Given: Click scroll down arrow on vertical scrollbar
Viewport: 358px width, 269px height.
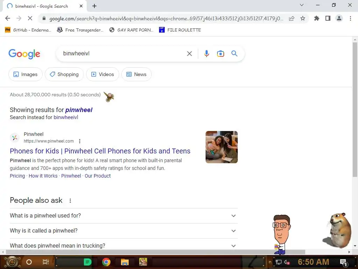Looking at the screenshot, I should point(355,246).
